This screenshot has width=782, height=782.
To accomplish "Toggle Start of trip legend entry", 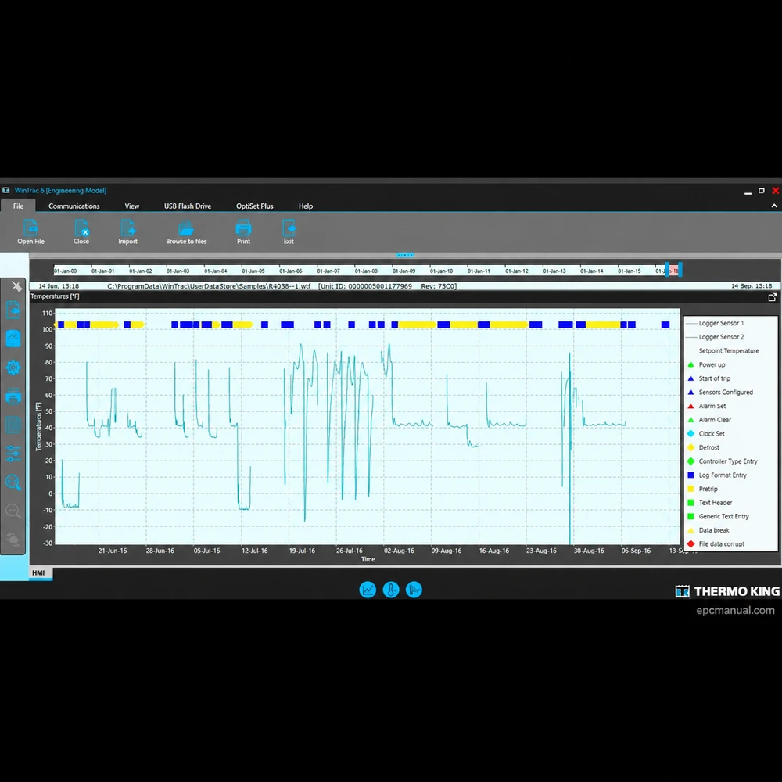I will click(708, 378).
